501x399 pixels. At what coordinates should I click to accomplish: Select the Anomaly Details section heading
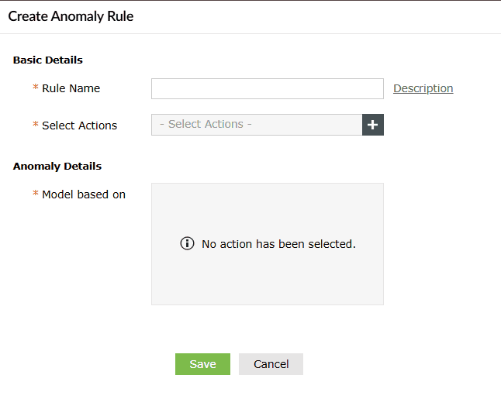point(57,166)
